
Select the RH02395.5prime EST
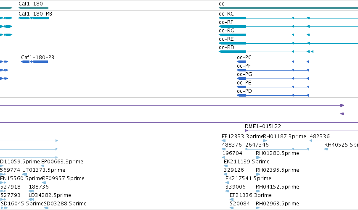coord(277,170)
